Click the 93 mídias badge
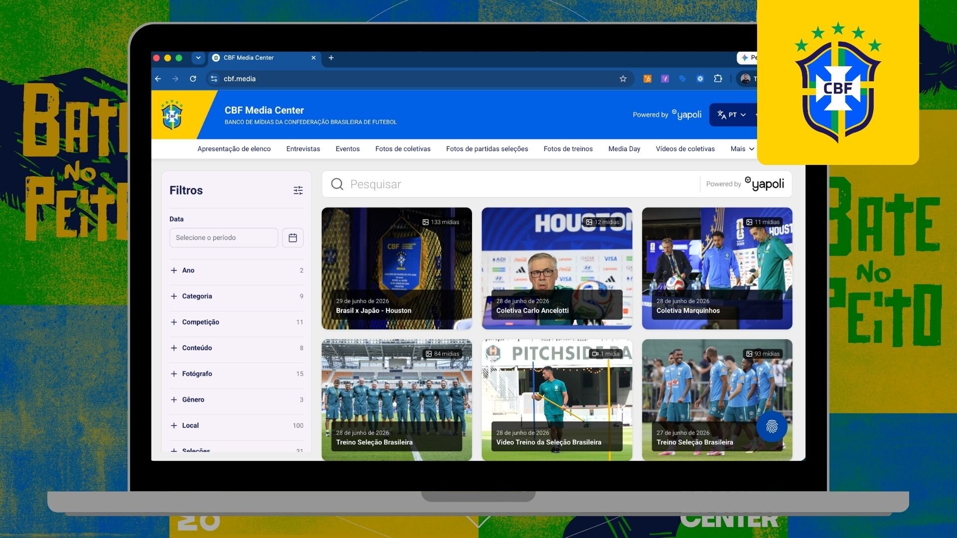957x538 pixels. click(x=763, y=354)
